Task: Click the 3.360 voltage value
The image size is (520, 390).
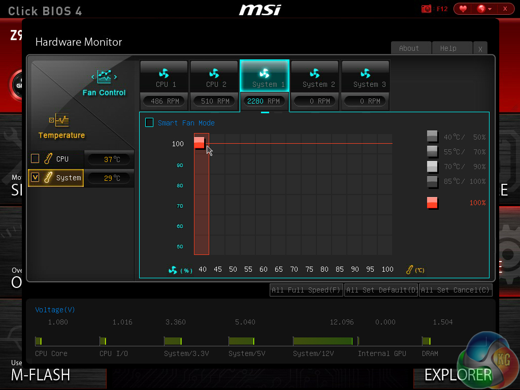Action: tap(175, 322)
